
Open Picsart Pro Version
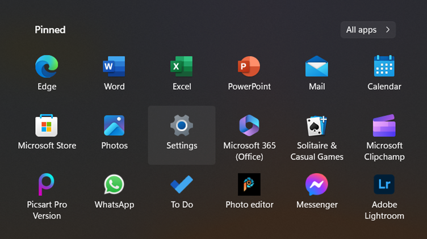click(x=47, y=185)
